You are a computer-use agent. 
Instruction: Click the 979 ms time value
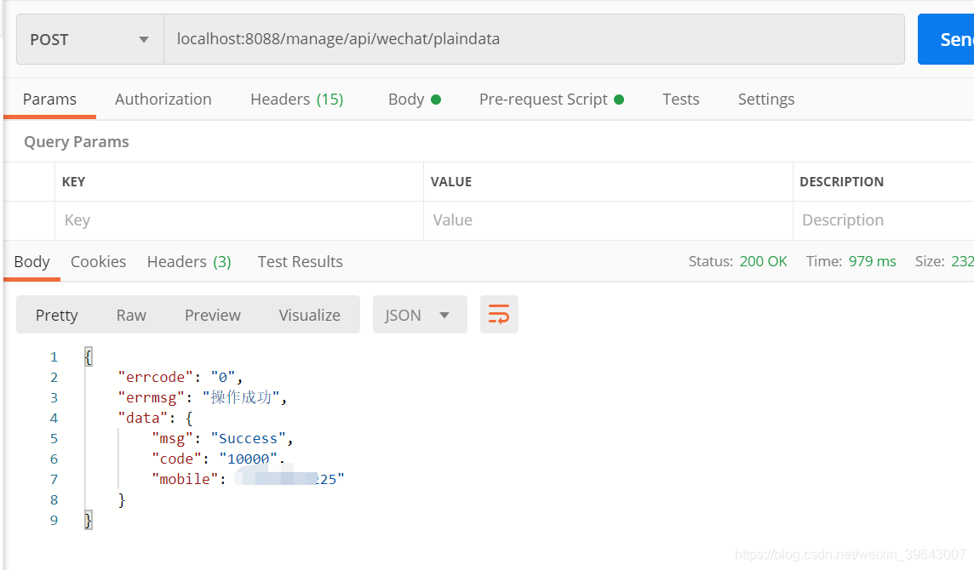click(872, 261)
